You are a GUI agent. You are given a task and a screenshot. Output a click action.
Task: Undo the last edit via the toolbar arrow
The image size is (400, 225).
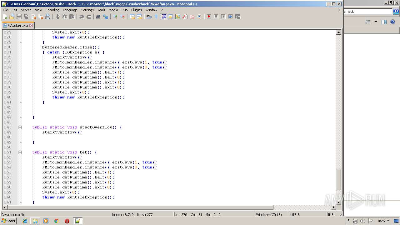82,17
